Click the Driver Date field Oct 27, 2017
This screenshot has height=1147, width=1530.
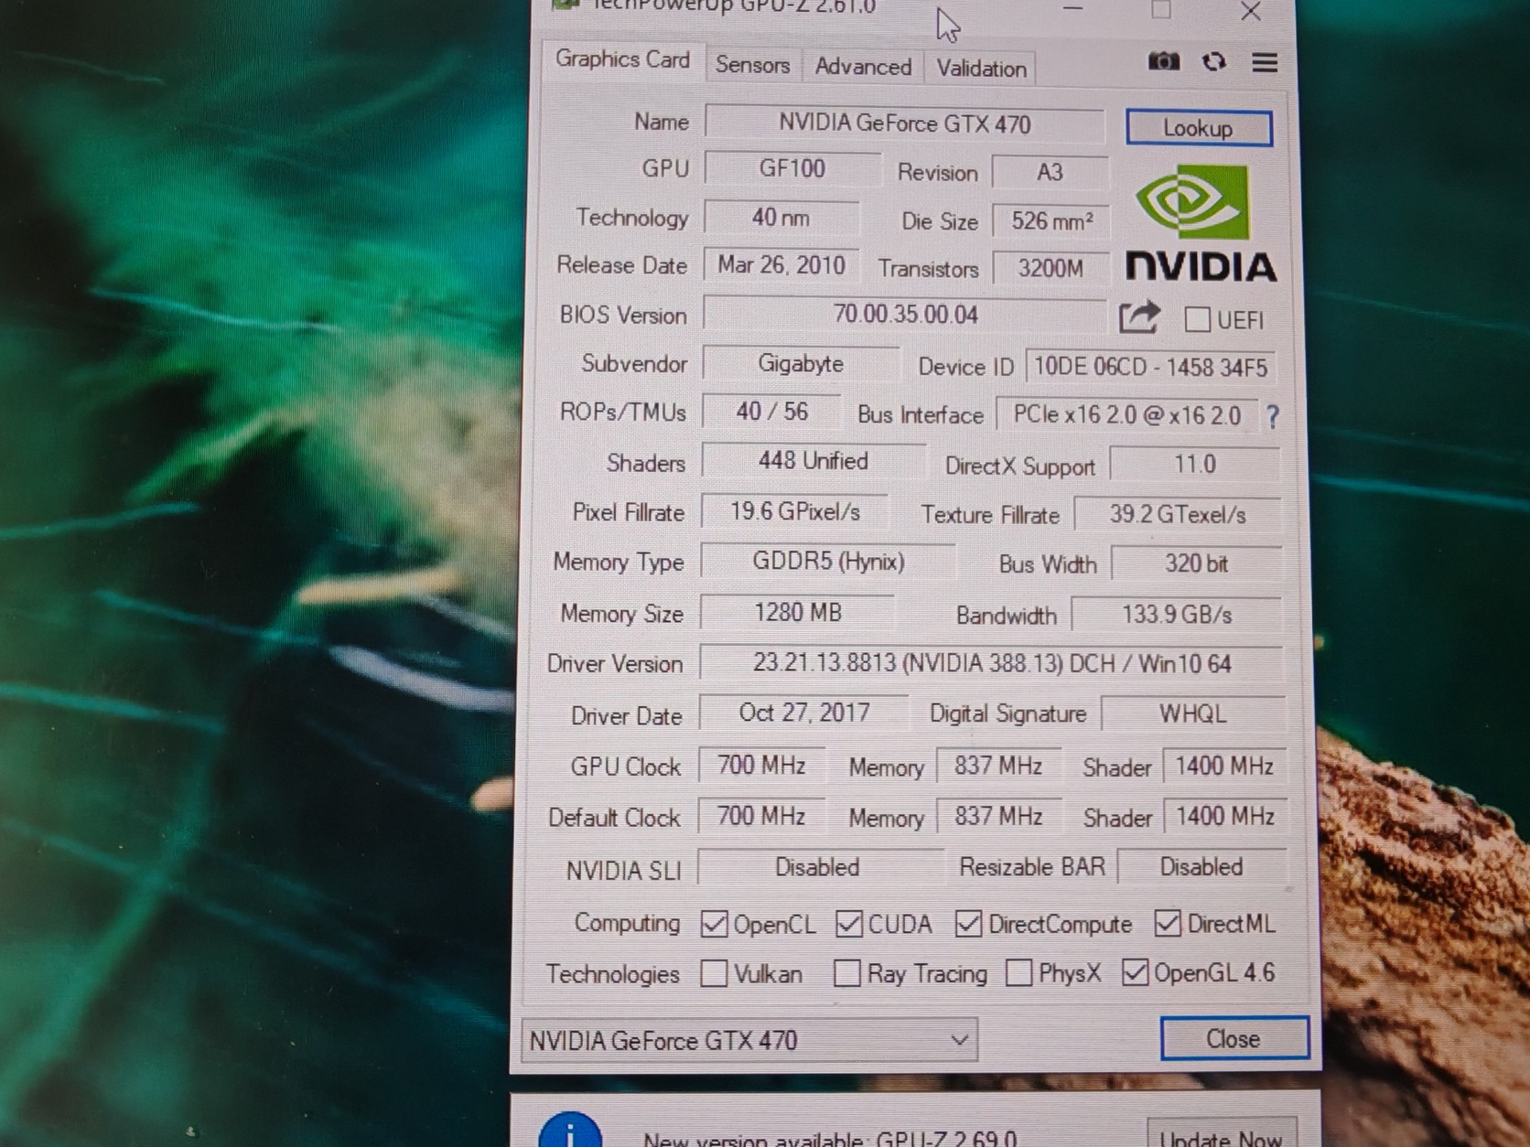(x=803, y=713)
